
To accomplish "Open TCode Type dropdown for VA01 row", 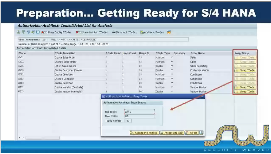I will coord(172,57).
